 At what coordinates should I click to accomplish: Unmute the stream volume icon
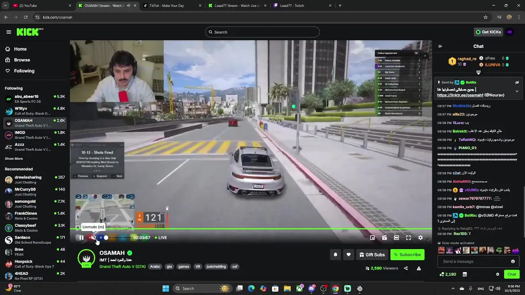tap(94, 238)
